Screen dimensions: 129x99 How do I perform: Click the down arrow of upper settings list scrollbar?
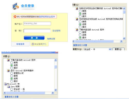(x=124, y=38)
